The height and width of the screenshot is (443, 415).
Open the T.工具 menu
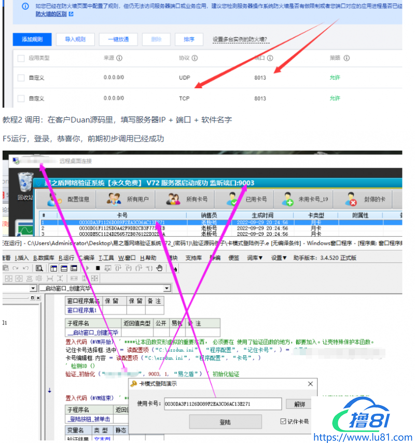pyautogui.click(x=106, y=258)
